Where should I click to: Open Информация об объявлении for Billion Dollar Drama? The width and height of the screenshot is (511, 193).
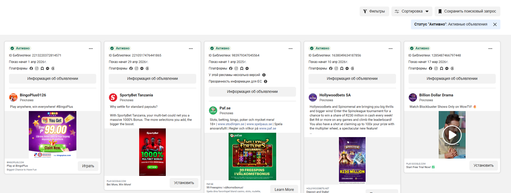coord(452,79)
